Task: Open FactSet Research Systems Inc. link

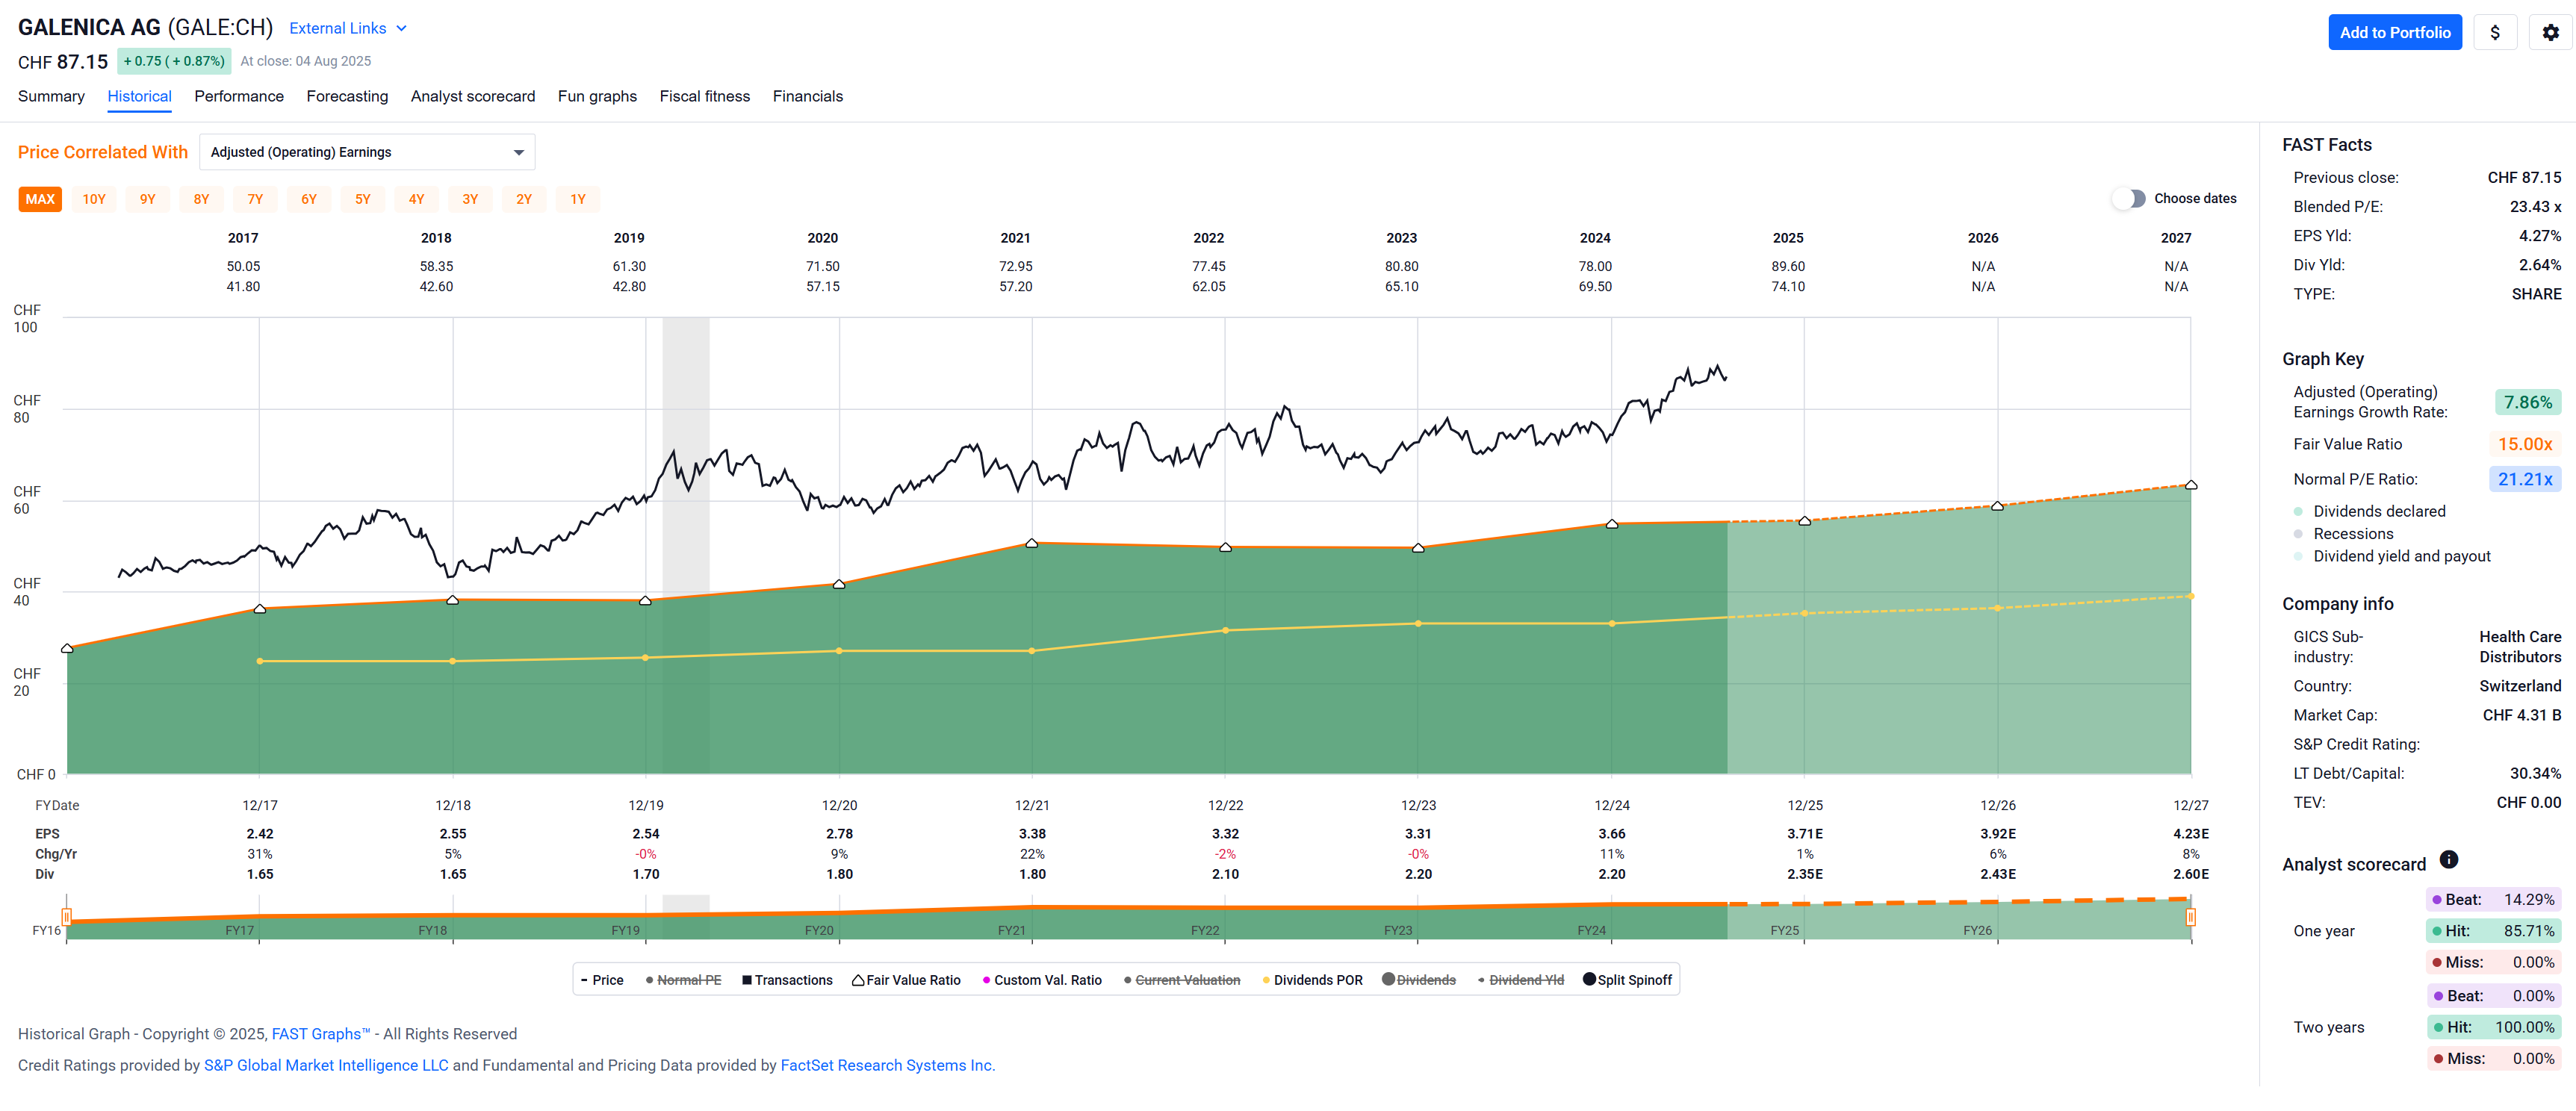Action: pos(887,1065)
